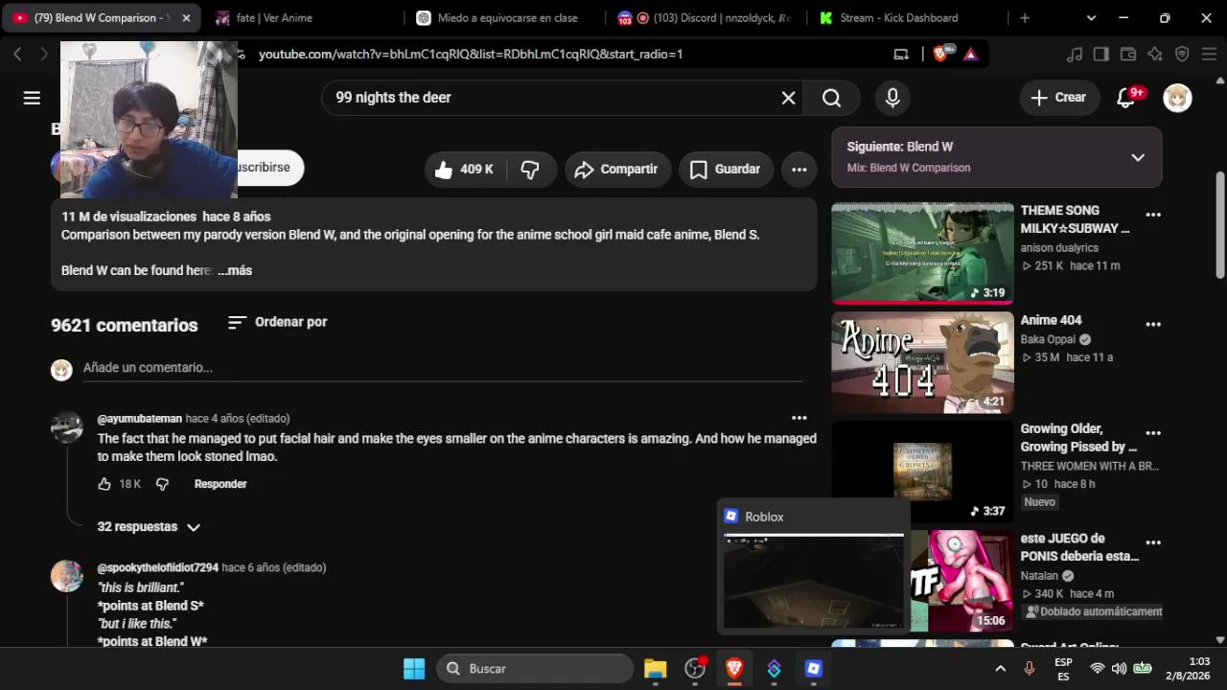Open File Explorer from the taskbar
Image resolution: width=1227 pixels, height=690 pixels.
click(x=655, y=668)
